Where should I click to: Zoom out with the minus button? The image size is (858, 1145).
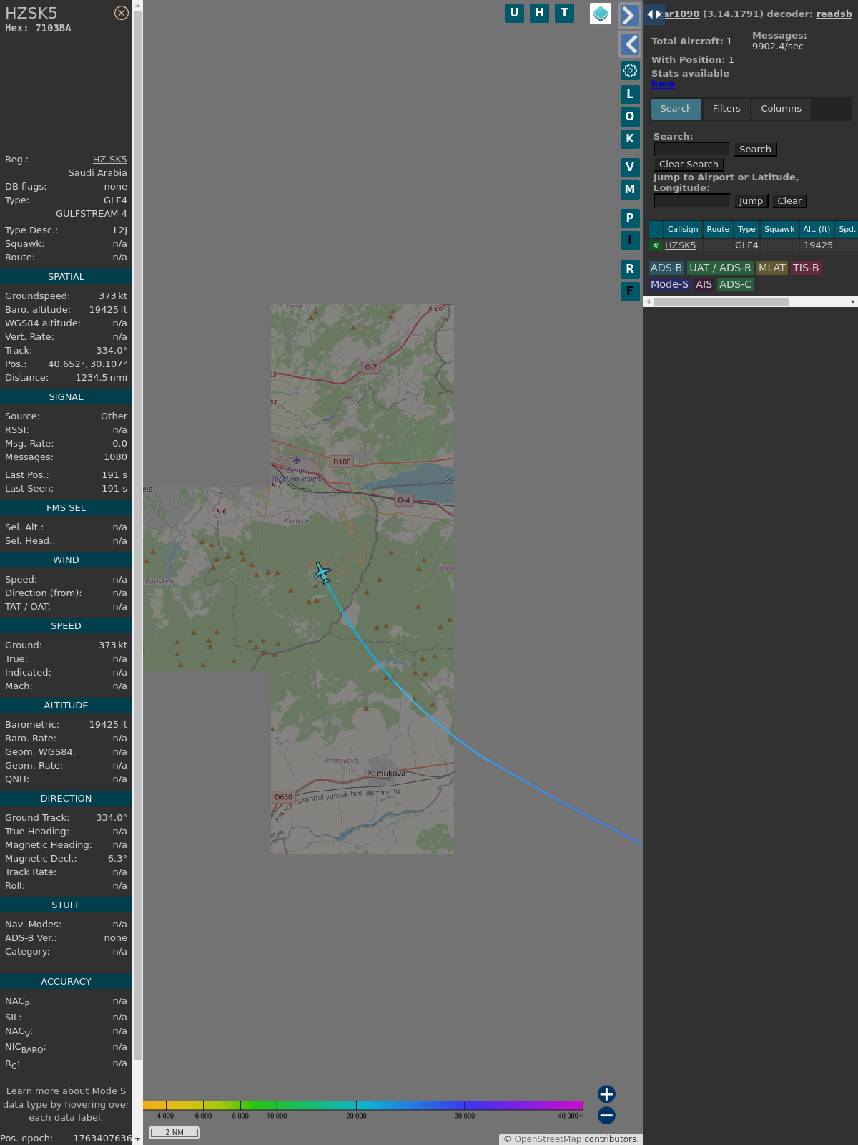tap(606, 1115)
